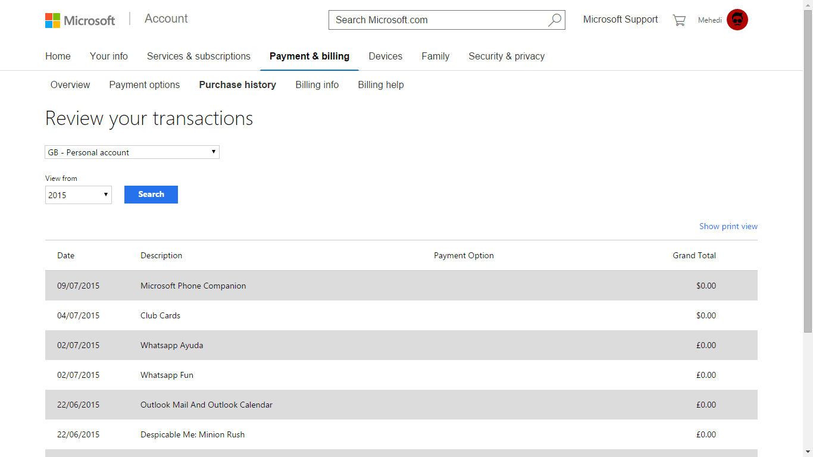Click the search magnifier icon
Image resolution: width=813 pixels, height=457 pixels.
tap(554, 20)
